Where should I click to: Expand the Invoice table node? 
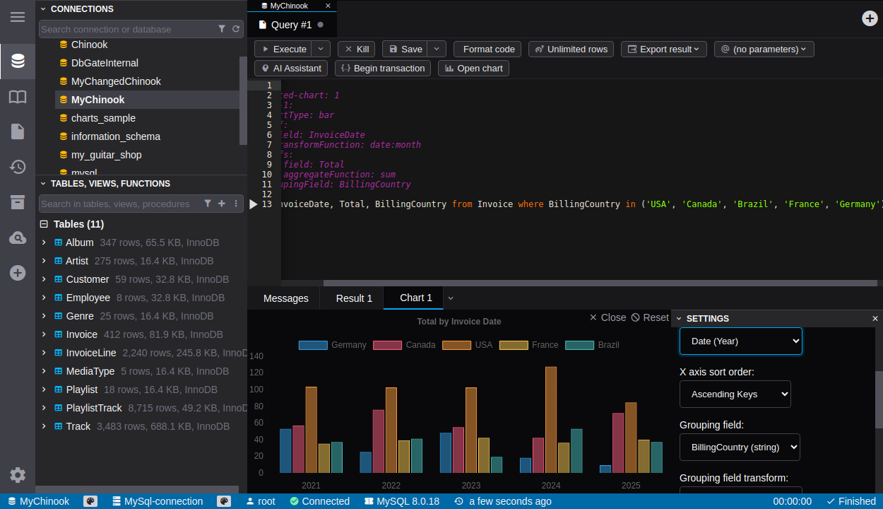(x=44, y=334)
